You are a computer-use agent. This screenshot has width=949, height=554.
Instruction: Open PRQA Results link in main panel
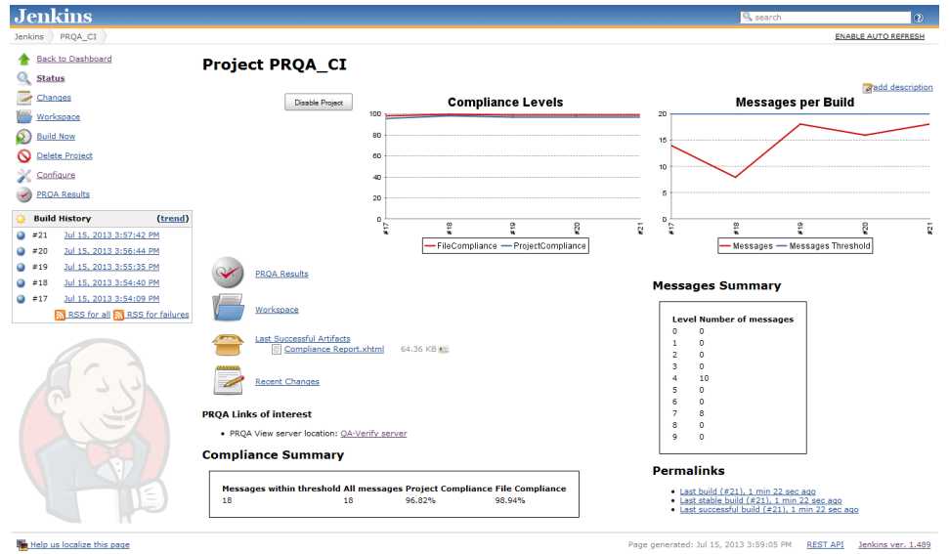pos(281,274)
